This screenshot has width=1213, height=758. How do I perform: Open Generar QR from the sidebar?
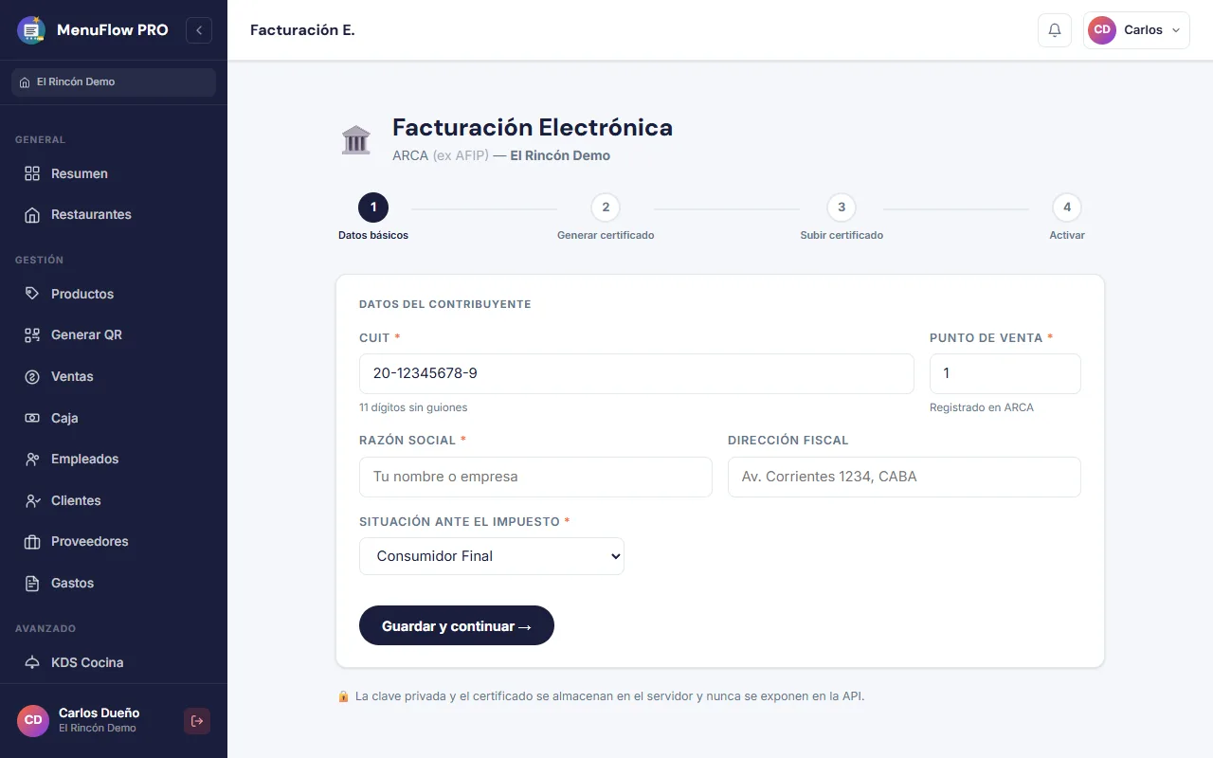[114, 335]
